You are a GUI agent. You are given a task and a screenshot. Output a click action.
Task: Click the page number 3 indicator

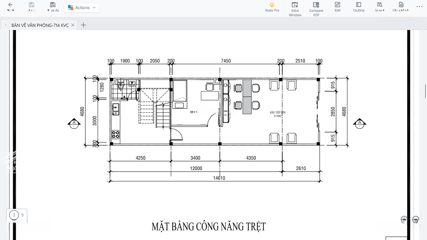coord(14,215)
